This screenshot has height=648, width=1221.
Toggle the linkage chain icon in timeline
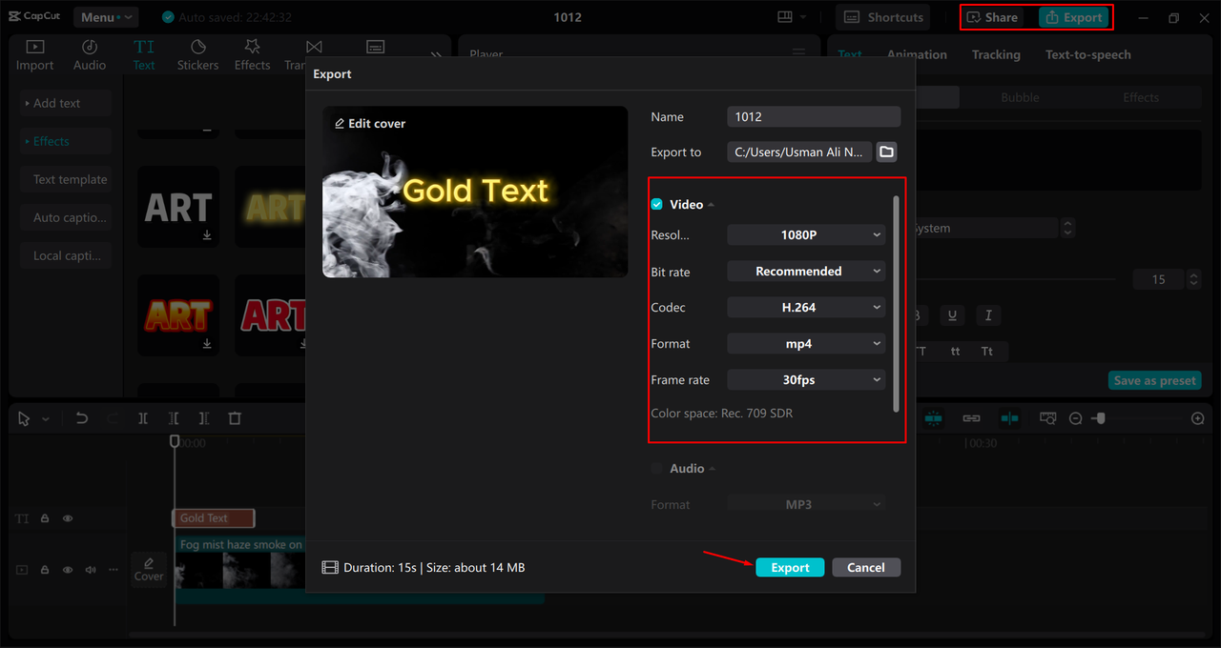(x=971, y=418)
